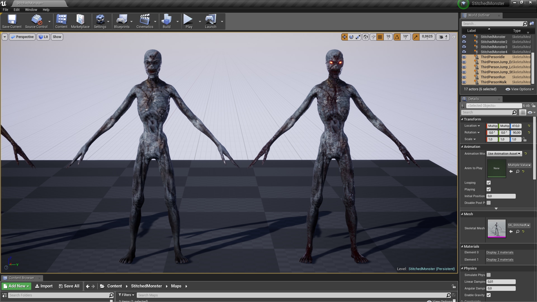Collapse the Transform section
This screenshot has height=302, width=537.
[x=462, y=119]
